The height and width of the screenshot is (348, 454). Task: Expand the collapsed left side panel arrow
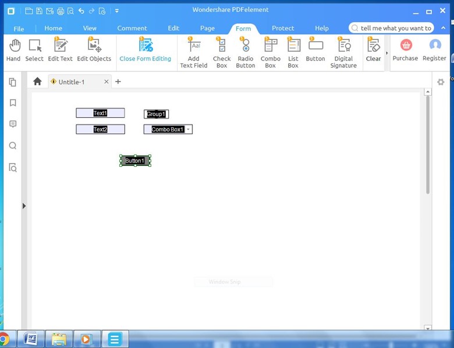(24, 206)
